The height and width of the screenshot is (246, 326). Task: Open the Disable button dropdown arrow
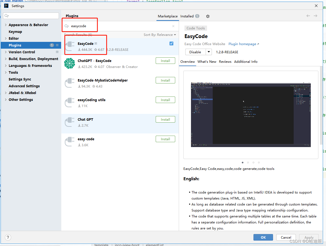click(x=208, y=52)
